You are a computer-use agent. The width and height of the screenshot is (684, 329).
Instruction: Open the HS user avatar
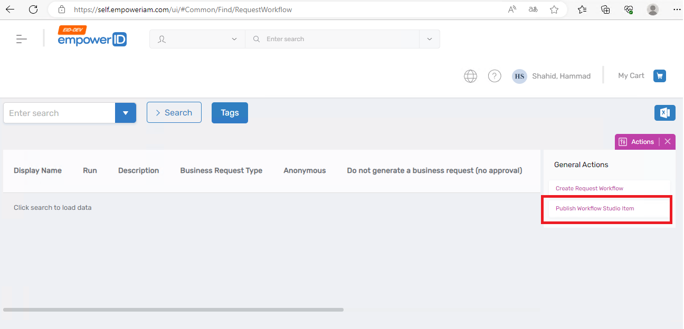[520, 76]
